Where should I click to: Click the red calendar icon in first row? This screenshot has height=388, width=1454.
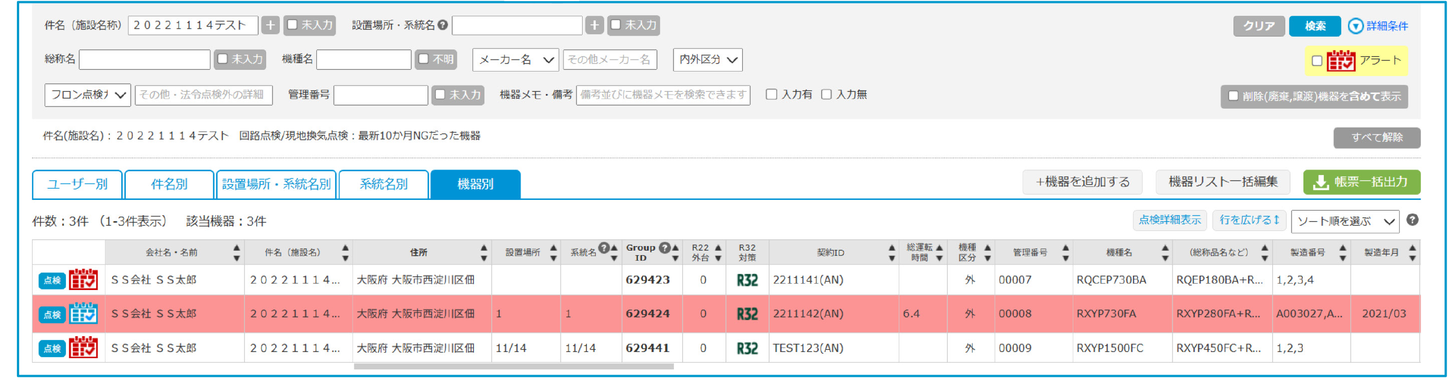[83, 280]
